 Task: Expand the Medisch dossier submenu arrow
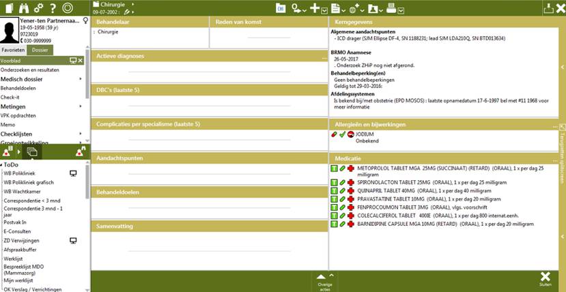[80, 79]
